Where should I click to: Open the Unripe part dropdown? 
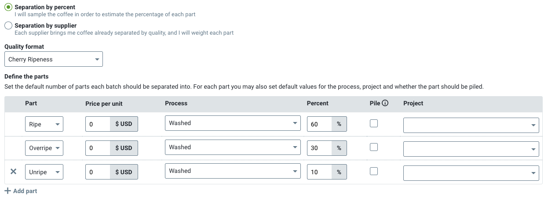(44, 172)
